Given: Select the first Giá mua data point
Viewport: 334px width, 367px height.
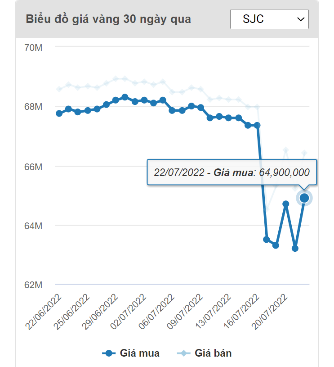Looking at the screenshot, I should click(59, 113).
